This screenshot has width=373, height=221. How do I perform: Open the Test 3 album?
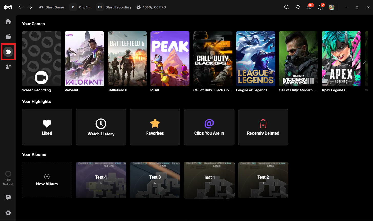[155, 180]
